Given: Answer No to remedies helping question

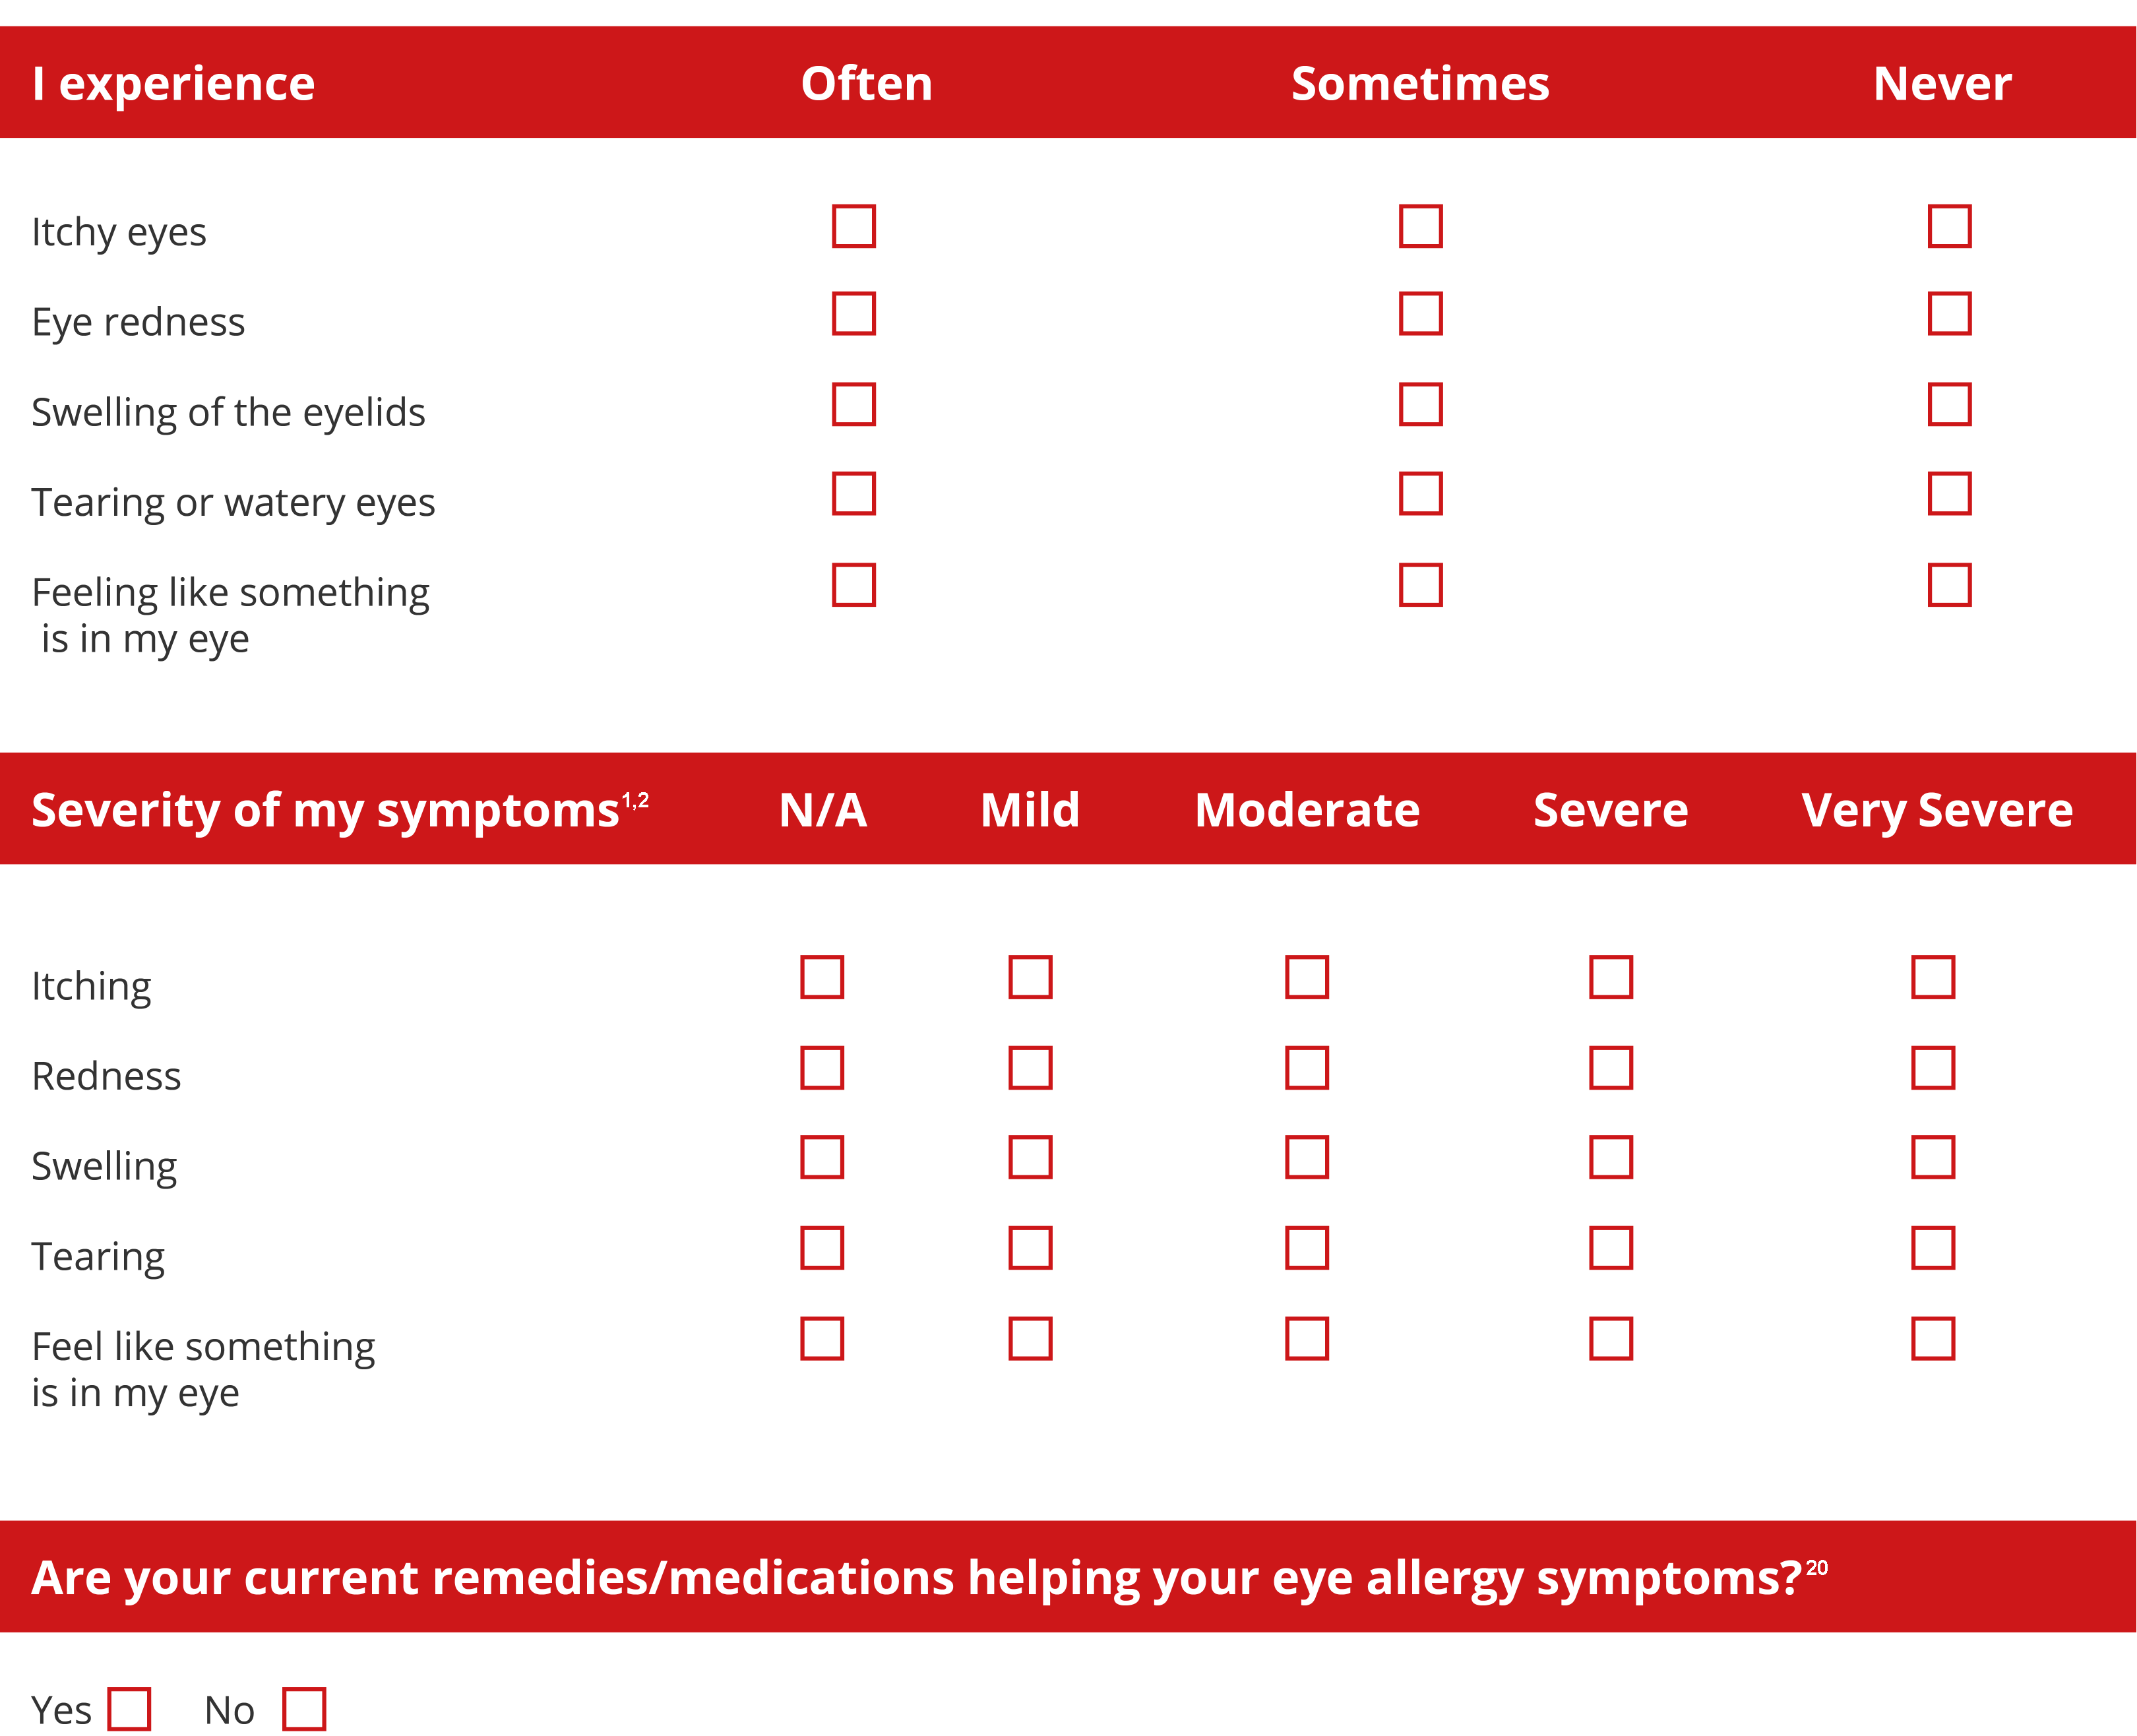Looking at the screenshot, I should [303, 1709].
